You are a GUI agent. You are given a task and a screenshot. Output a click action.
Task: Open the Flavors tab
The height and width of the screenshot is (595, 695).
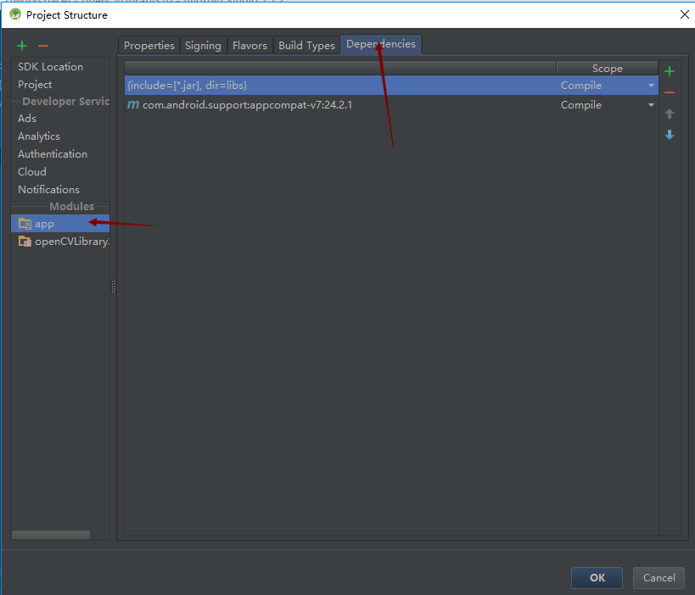click(249, 46)
